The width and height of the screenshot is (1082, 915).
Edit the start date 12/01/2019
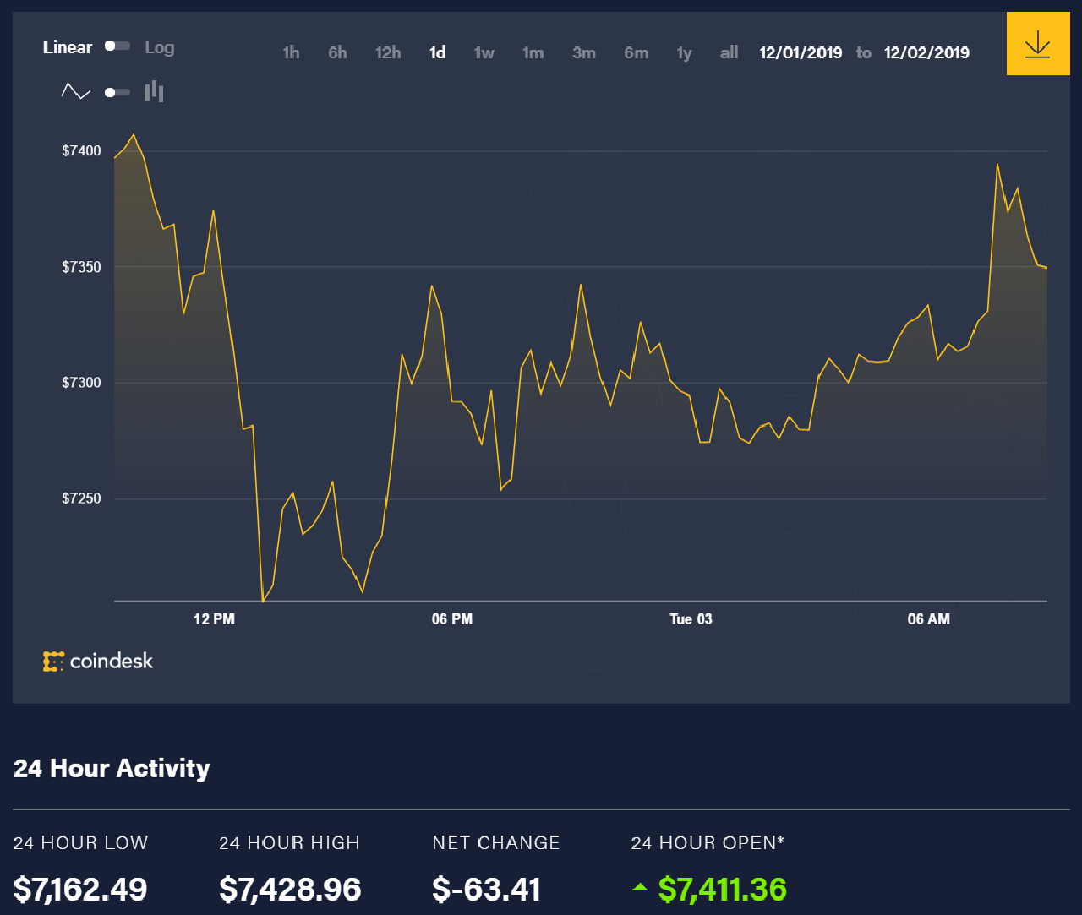pyautogui.click(x=801, y=52)
